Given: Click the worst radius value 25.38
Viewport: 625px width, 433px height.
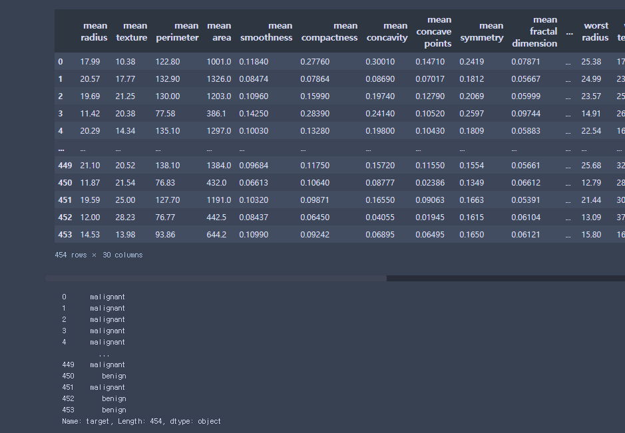Looking at the screenshot, I should 591,62.
